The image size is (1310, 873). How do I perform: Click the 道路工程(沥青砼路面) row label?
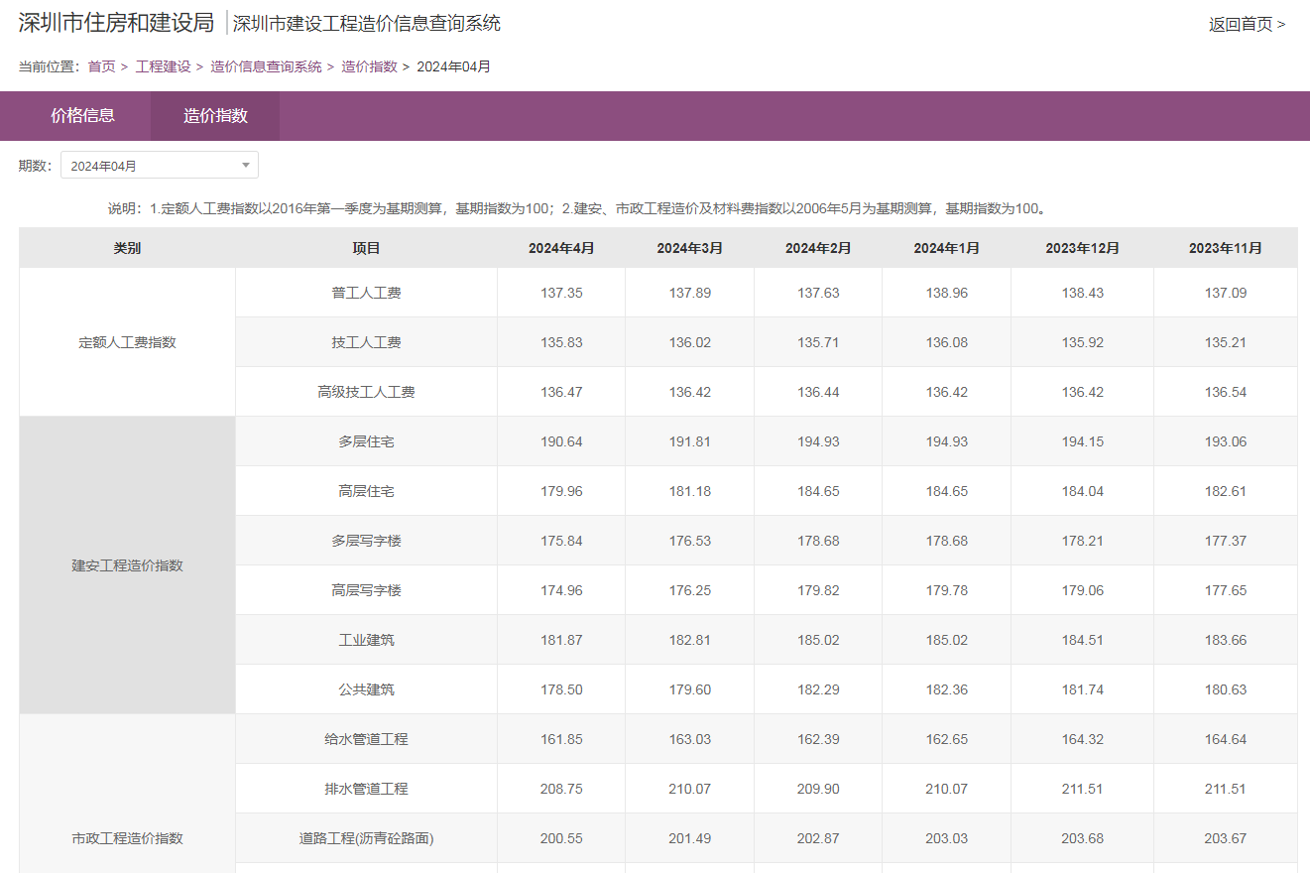366,838
